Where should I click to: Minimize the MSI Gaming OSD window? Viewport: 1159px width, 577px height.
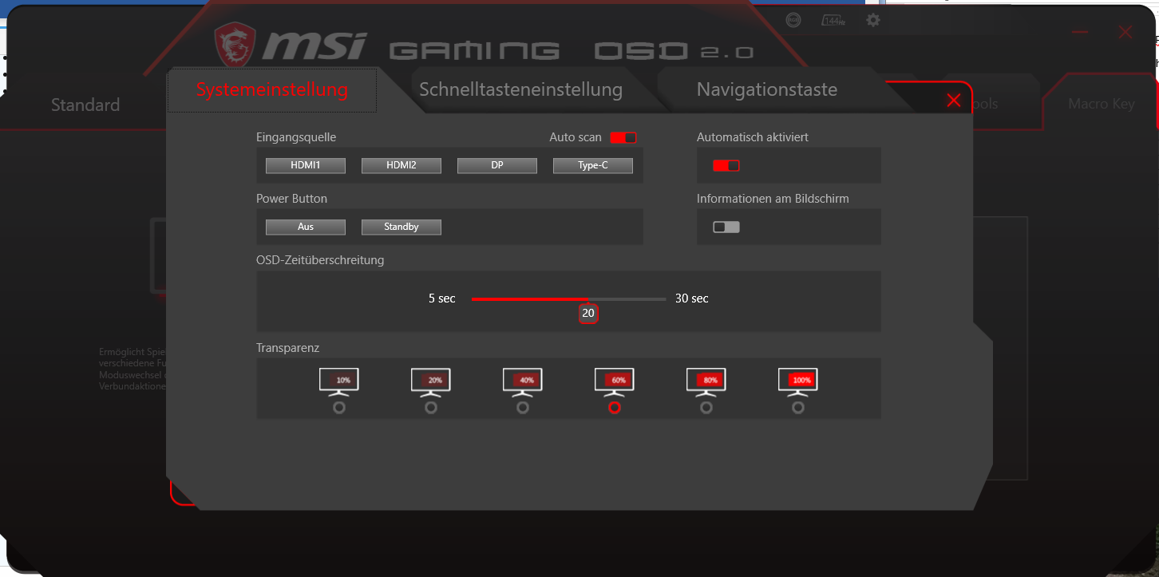[x=1081, y=33]
